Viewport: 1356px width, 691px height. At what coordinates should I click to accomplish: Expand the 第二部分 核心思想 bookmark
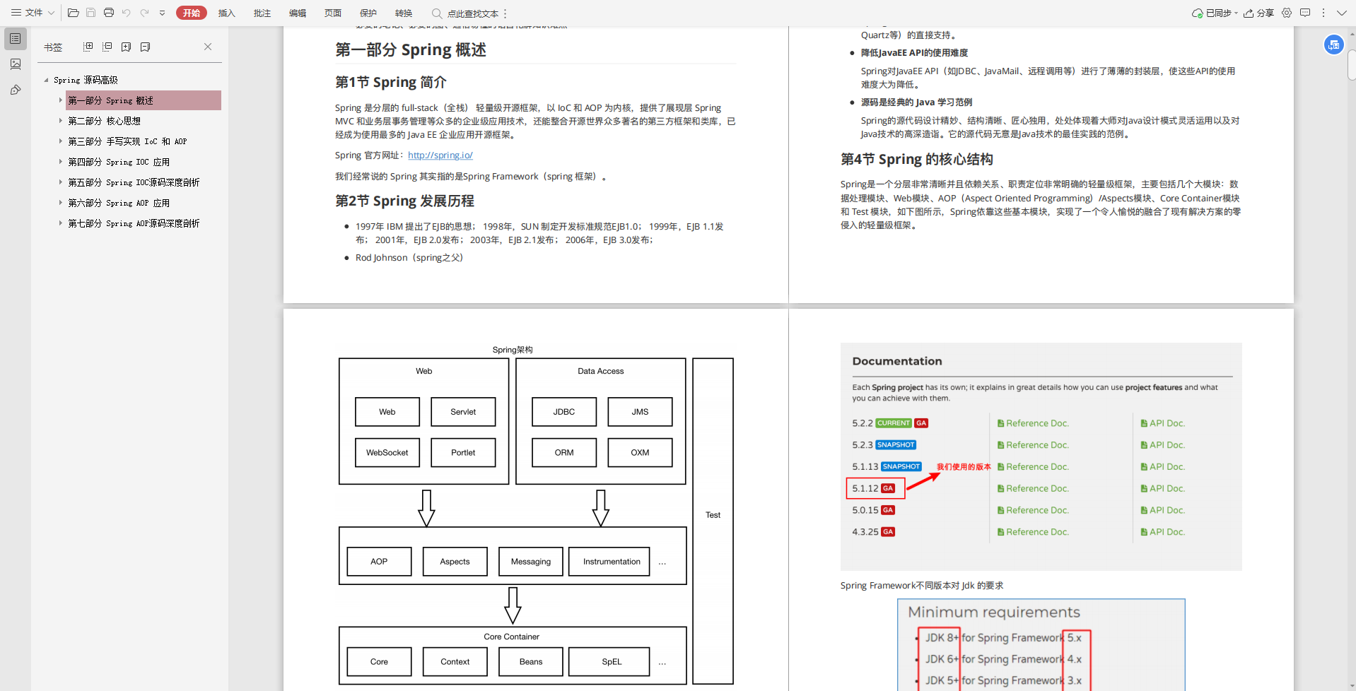coord(60,121)
